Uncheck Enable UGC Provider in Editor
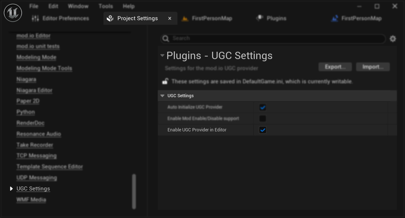 click(263, 130)
